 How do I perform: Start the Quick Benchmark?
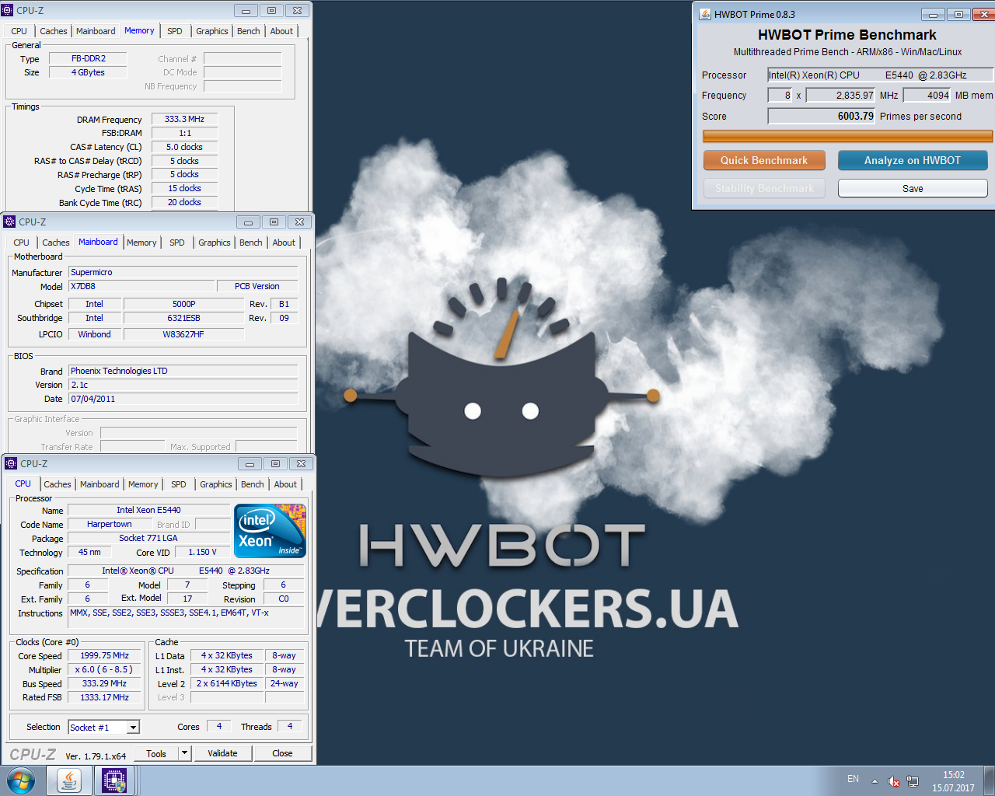764,160
